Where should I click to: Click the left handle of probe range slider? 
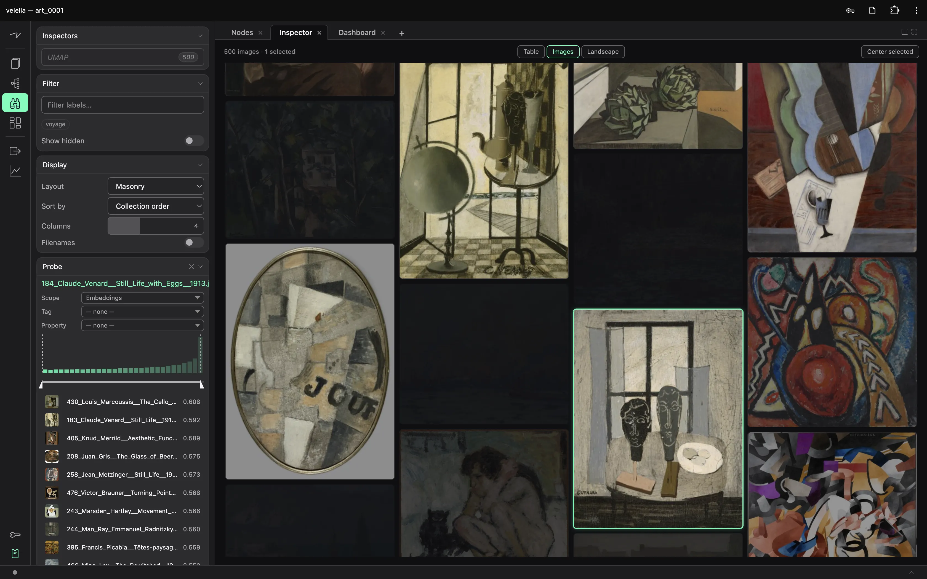(41, 385)
